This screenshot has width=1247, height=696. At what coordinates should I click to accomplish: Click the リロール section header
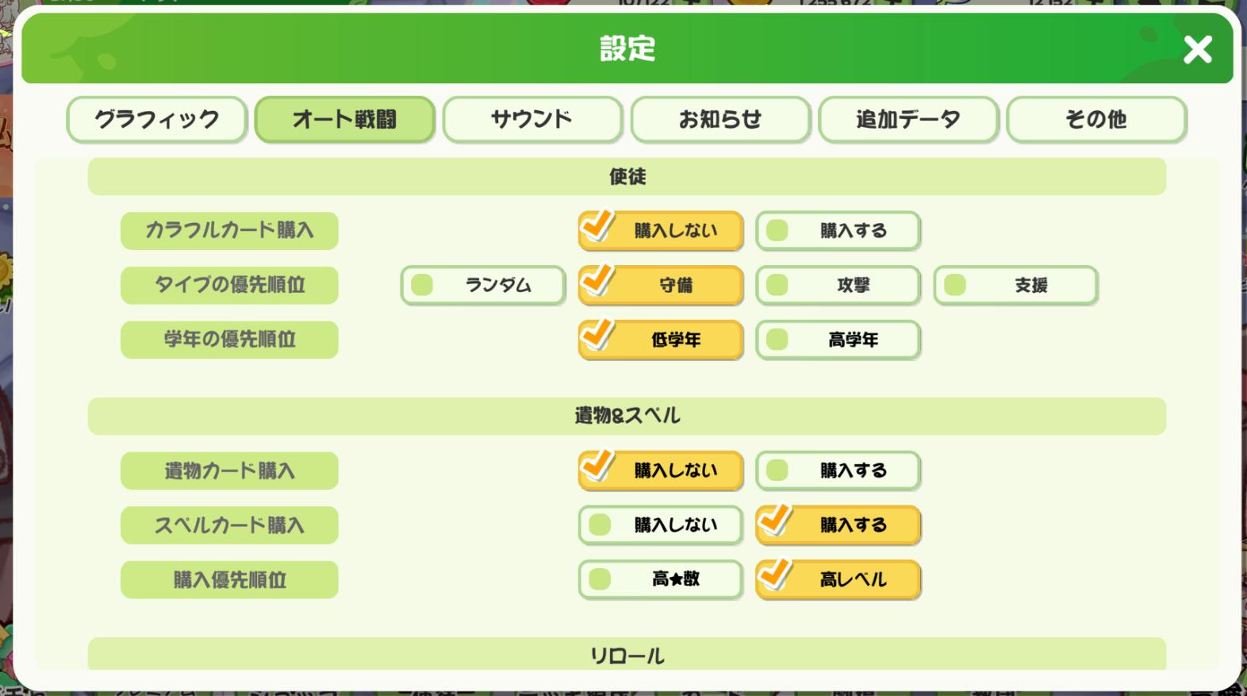627,655
